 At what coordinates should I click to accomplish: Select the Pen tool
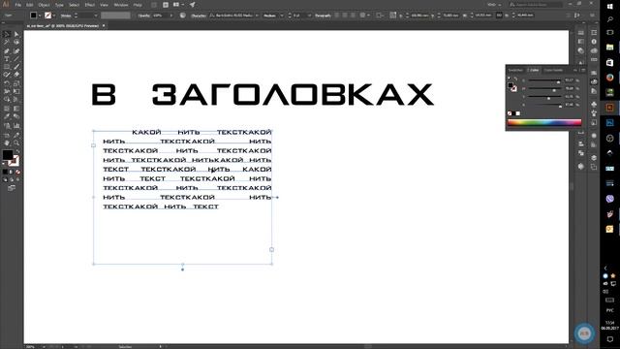pos(7,51)
